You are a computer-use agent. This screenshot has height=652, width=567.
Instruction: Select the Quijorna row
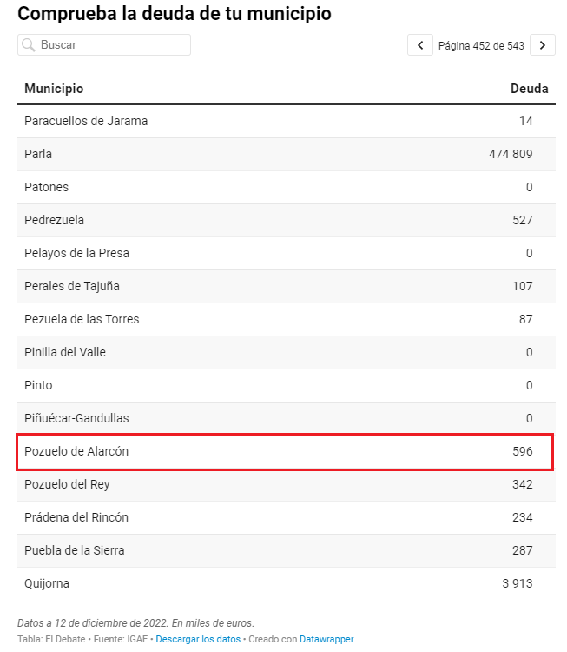(x=287, y=584)
